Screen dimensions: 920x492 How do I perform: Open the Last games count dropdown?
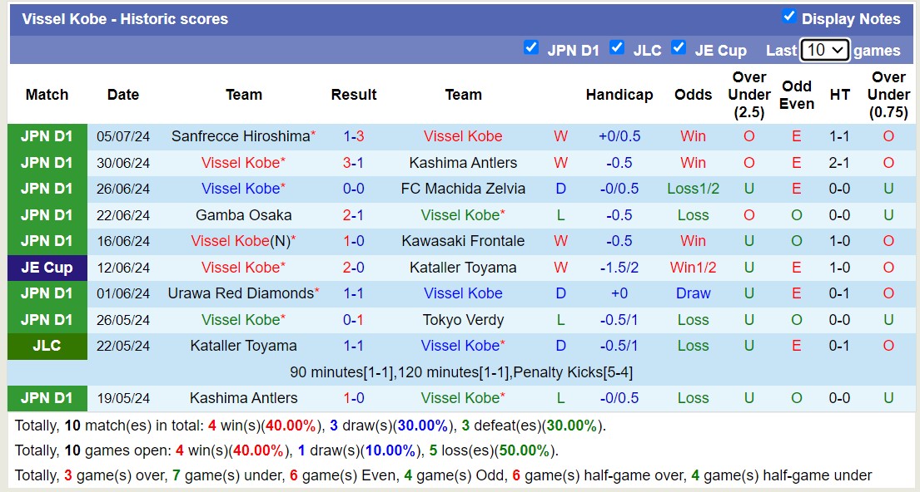[x=824, y=50]
